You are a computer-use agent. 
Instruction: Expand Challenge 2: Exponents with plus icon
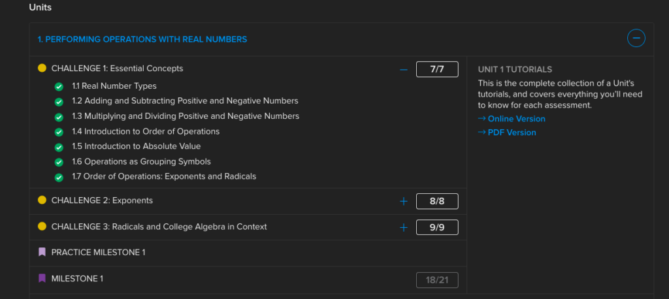tap(404, 201)
